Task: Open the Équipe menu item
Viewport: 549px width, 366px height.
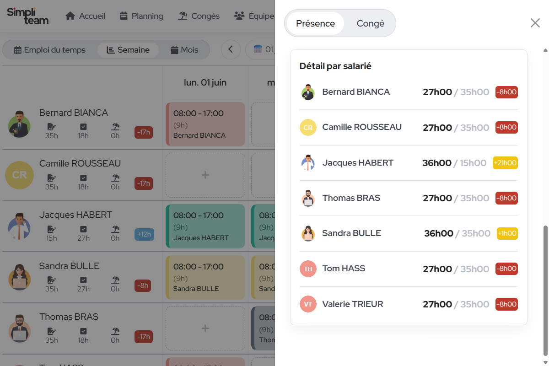Action: click(254, 16)
